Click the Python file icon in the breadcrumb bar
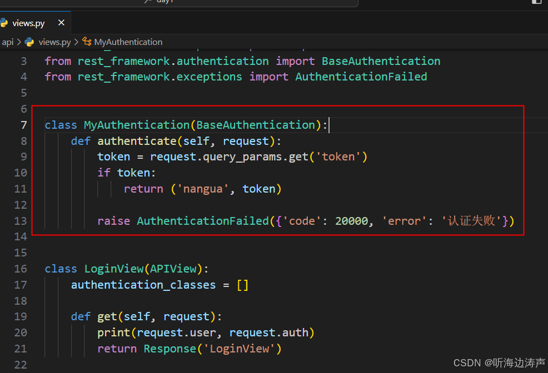The width and height of the screenshot is (548, 373). [28, 42]
